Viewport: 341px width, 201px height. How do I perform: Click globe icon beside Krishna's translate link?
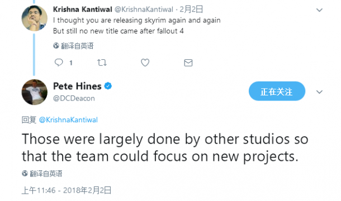pyautogui.click(x=56, y=46)
